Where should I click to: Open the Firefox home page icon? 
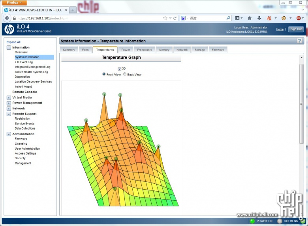(x=250, y=18)
